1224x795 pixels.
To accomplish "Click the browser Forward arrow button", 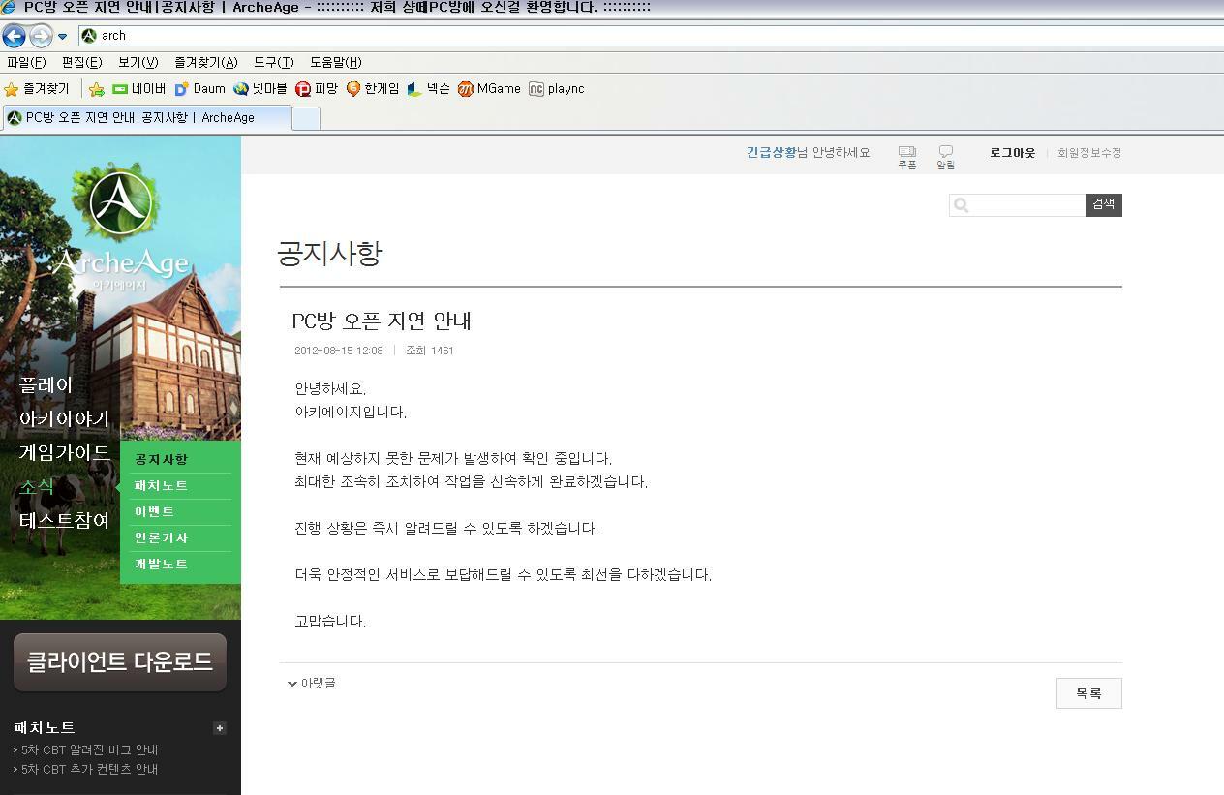I will pyautogui.click(x=41, y=36).
